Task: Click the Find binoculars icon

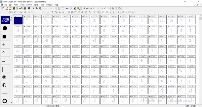Action: [29, 8]
